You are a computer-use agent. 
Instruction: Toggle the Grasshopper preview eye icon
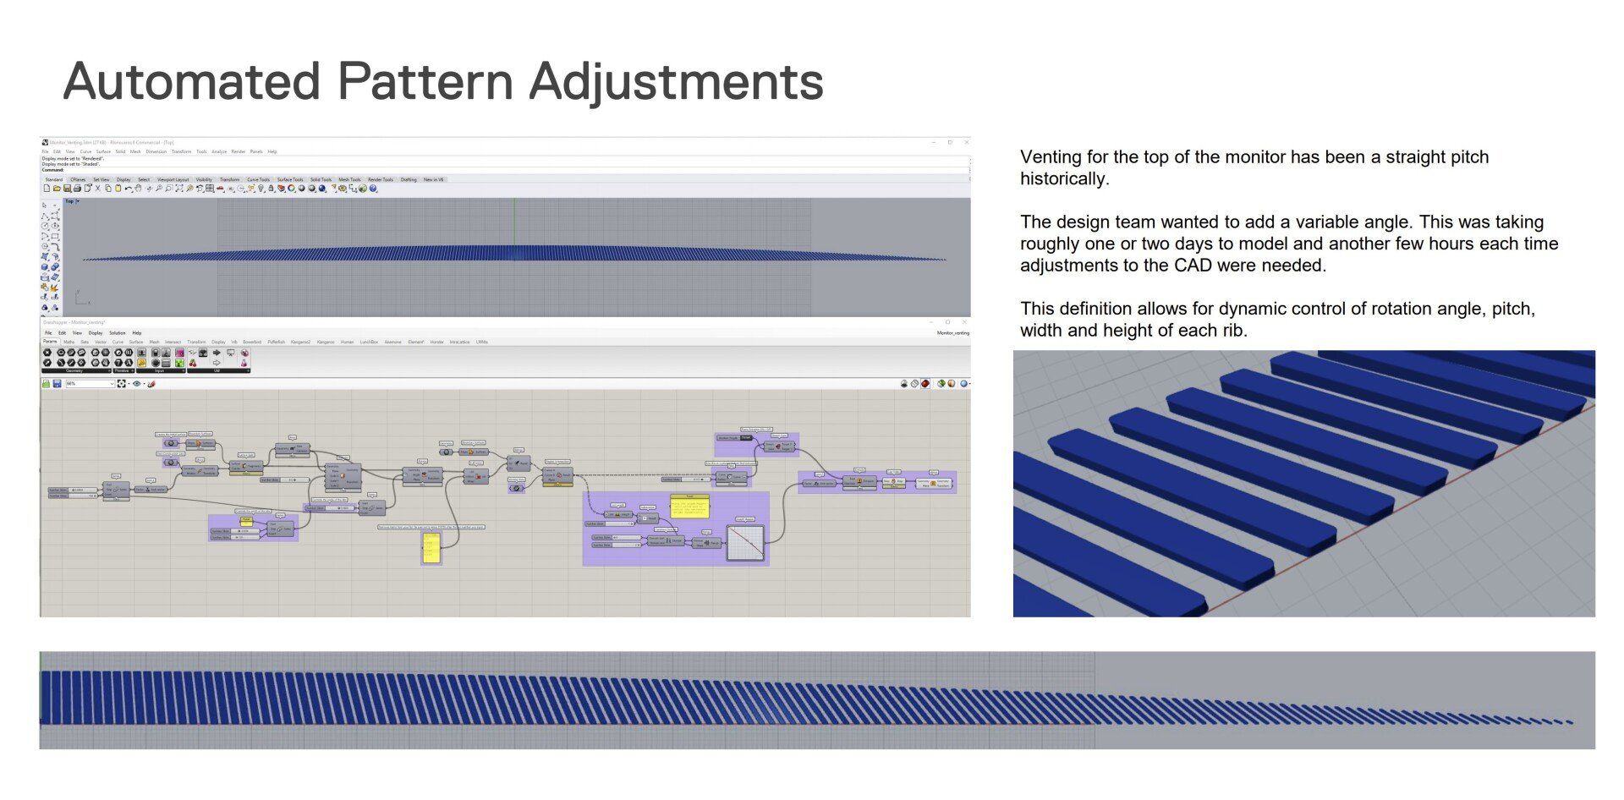click(x=137, y=384)
